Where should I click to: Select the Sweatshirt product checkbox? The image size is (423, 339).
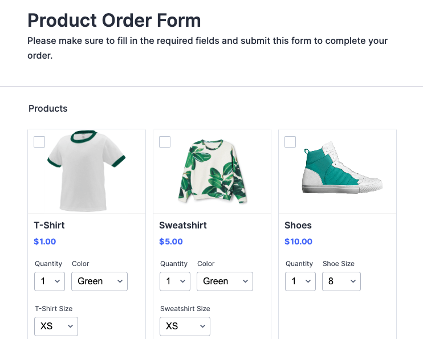[165, 142]
